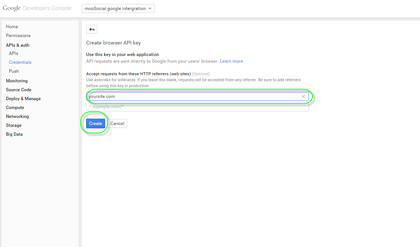Expand the Compute section

coord(15,108)
